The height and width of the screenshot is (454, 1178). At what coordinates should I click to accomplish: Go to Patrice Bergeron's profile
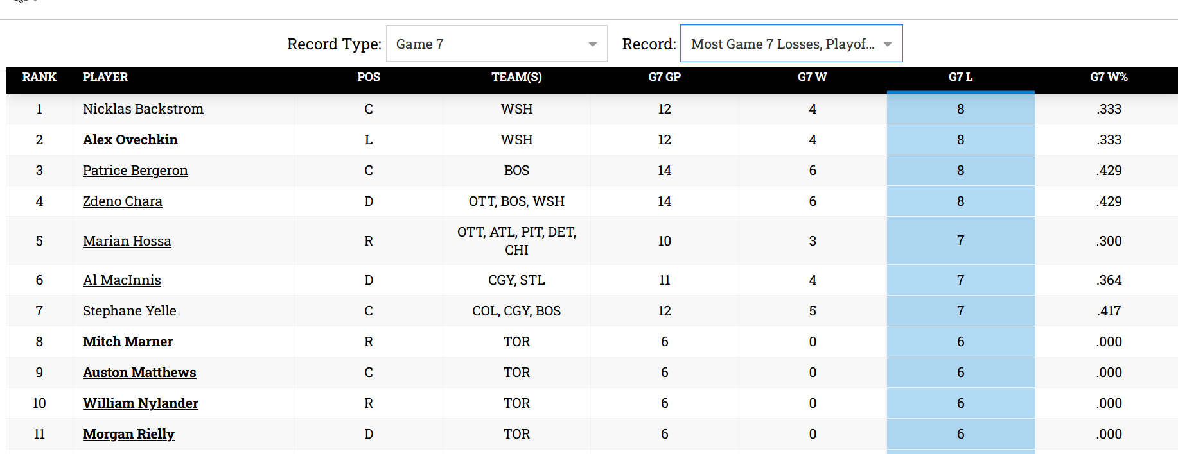tap(135, 171)
